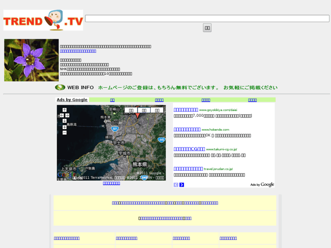Select the middle map type button
Screen dimensions: 331x248
pos(144,110)
